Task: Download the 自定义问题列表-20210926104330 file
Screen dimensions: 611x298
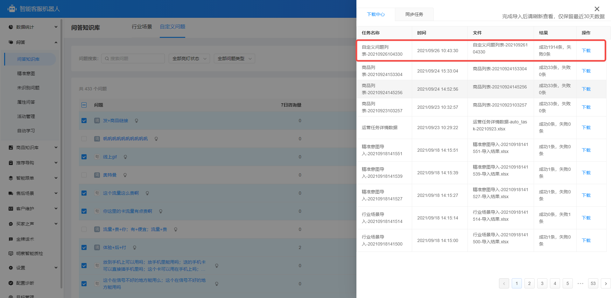Action: [x=586, y=51]
